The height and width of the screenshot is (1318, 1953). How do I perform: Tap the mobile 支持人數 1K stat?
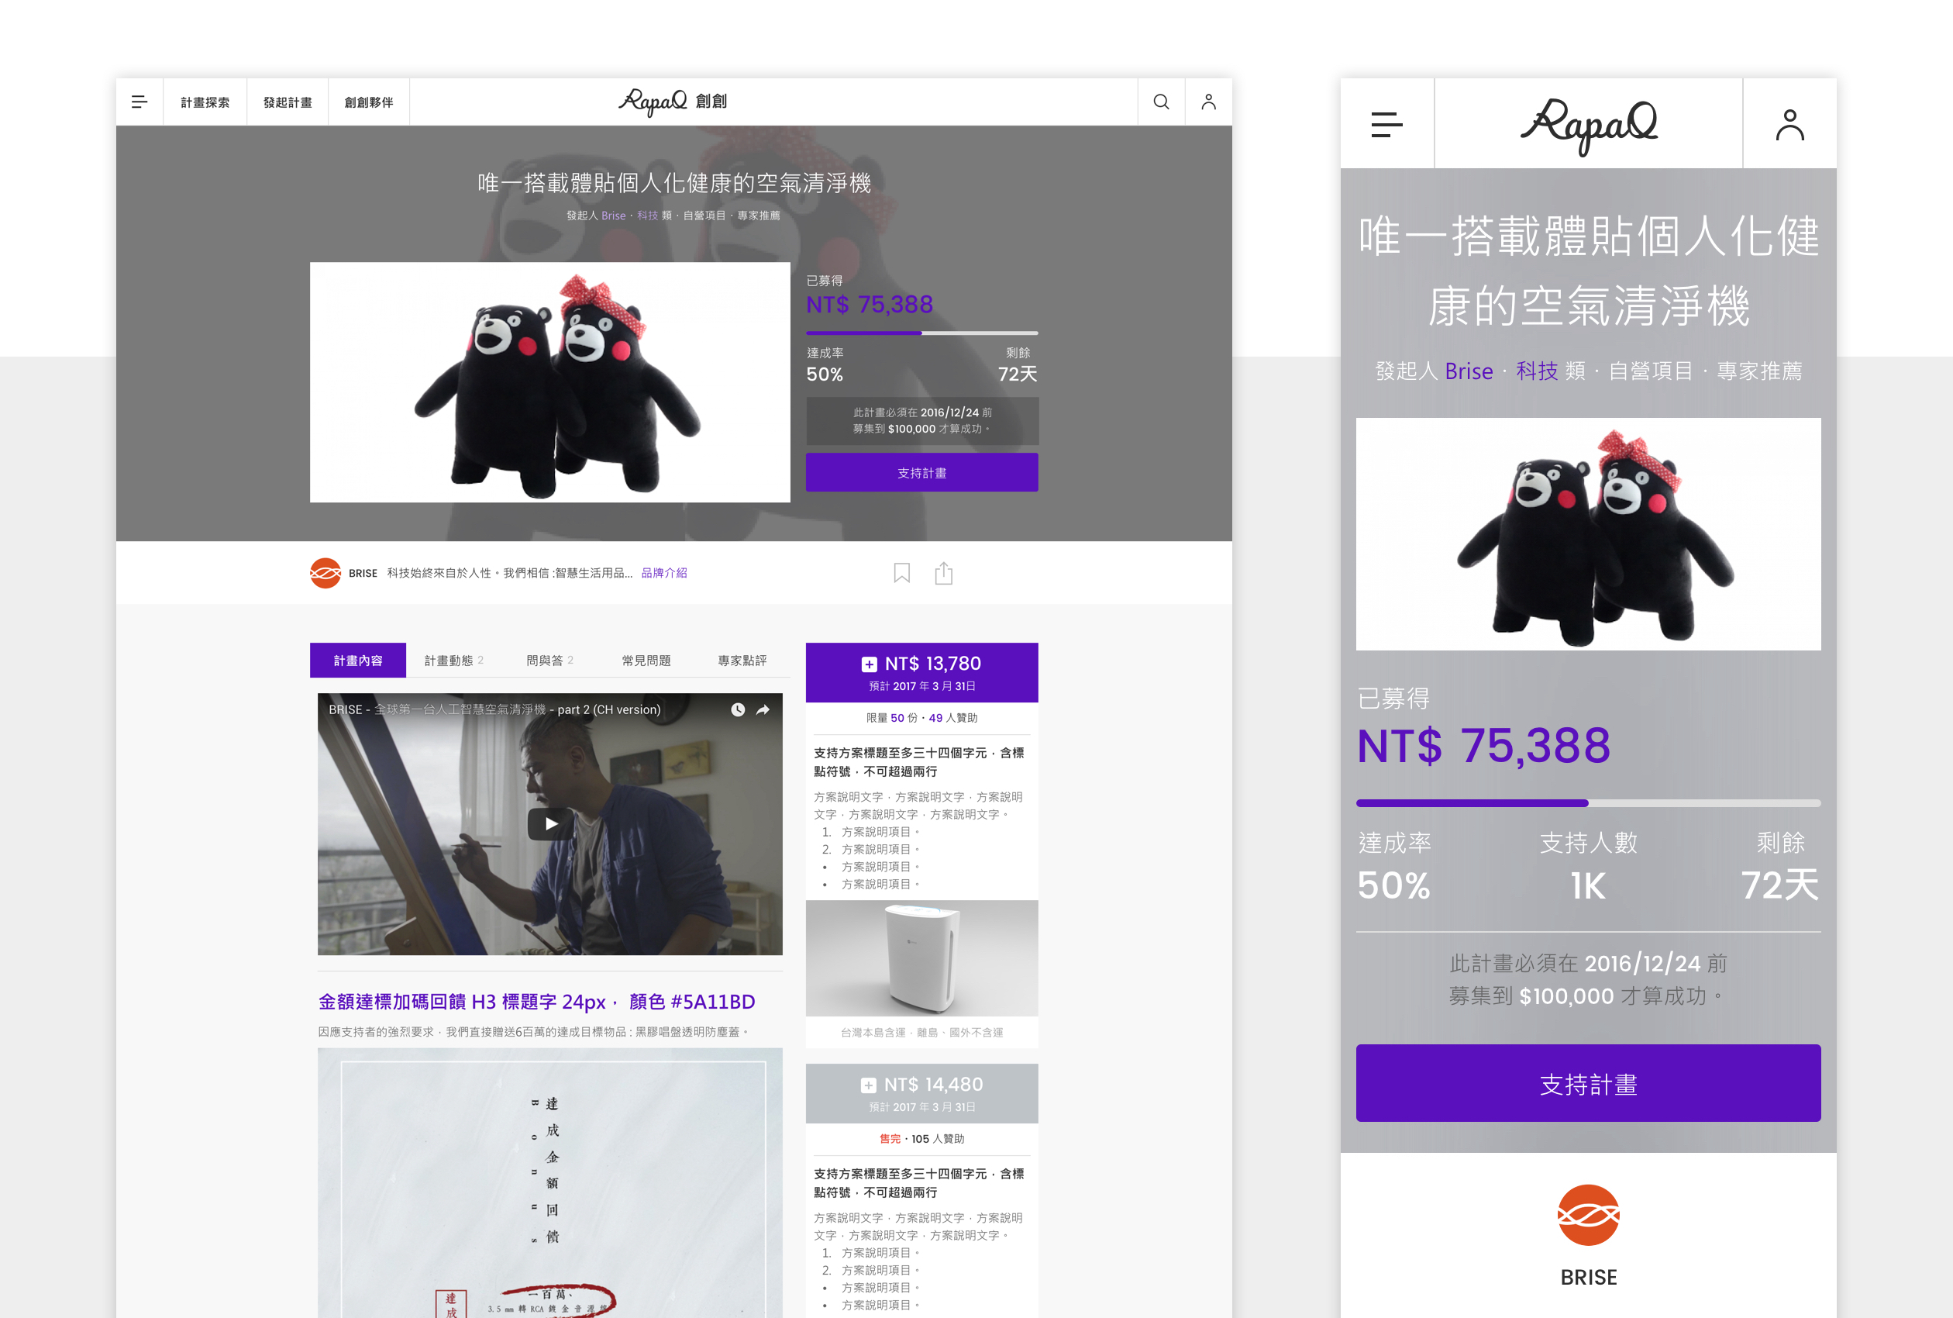(1589, 866)
